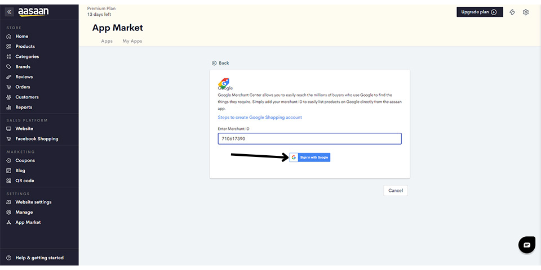
Task: Click the Home house icon in the sidebar
Action: click(x=9, y=37)
